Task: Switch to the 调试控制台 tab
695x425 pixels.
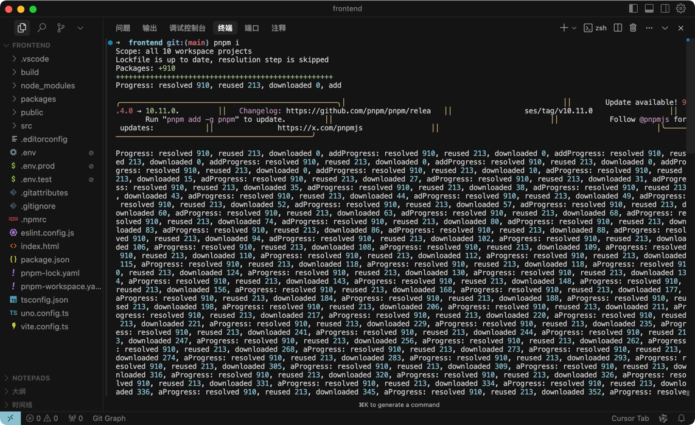Action: click(x=187, y=28)
